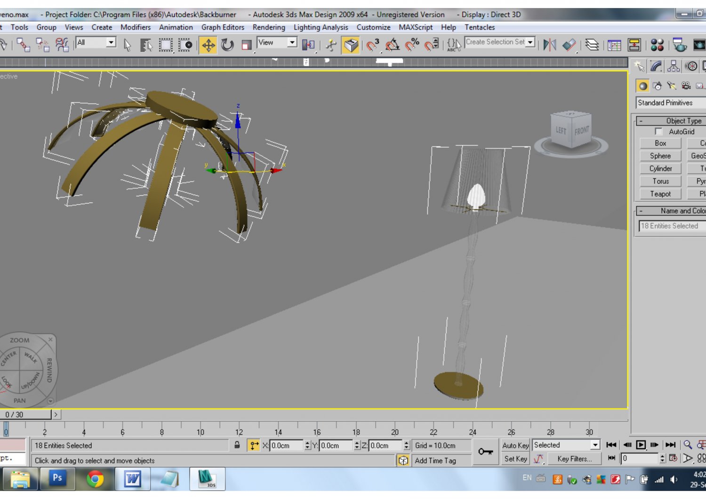Click the Key Filters button
The image size is (706, 499).
click(x=574, y=459)
